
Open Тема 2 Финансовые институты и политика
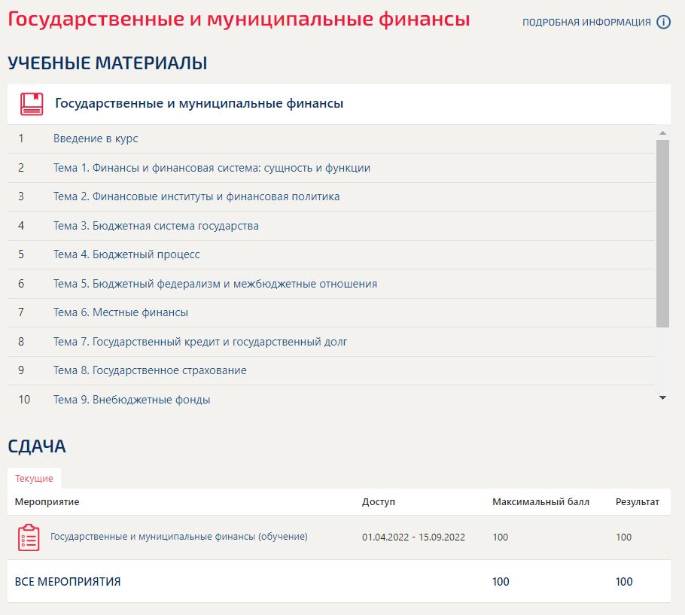coord(196,196)
